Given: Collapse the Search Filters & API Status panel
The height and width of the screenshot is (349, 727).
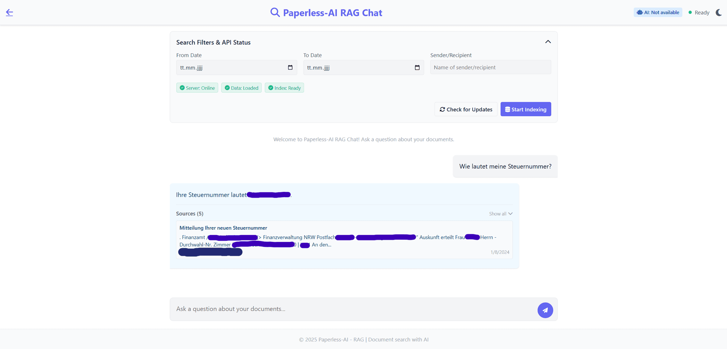Looking at the screenshot, I should click(x=548, y=42).
